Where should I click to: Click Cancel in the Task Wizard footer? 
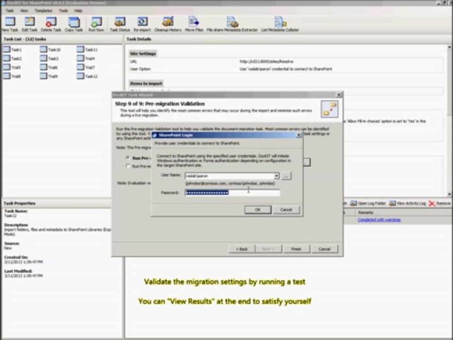325,249
